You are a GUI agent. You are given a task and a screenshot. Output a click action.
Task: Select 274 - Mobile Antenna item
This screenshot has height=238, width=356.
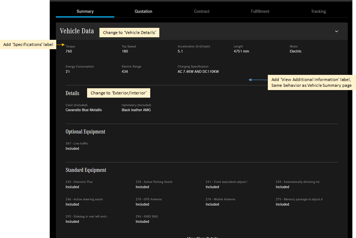click(x=220, y=199)
